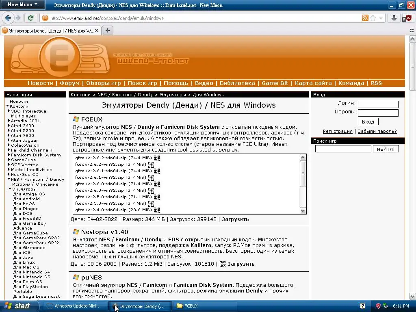
Task: Follow the Регистрация link
Action: point(338,131)
